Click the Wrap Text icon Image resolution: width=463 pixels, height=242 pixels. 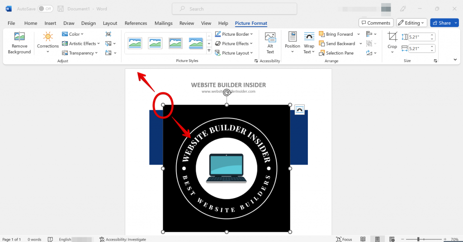click(x=309, y=38)
